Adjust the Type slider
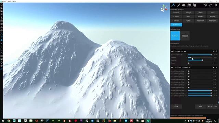This screenshot has width=219, height=123. coord(199,63)
